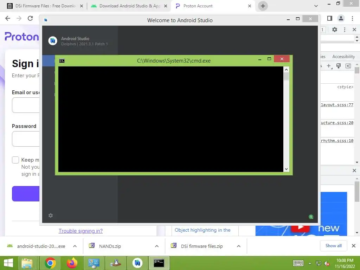Viewport: 360px width, 270px height.
Task: Open taskbar clock showing 10:08 PM
Action: pyautogui.click(x=345, y=263)
